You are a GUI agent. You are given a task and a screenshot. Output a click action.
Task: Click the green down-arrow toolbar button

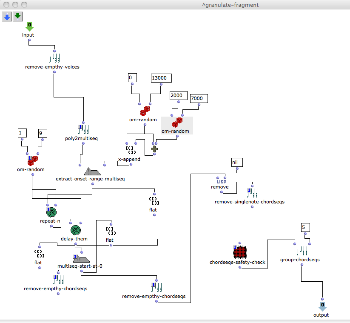pyautogui.click(x=17, y=17)
